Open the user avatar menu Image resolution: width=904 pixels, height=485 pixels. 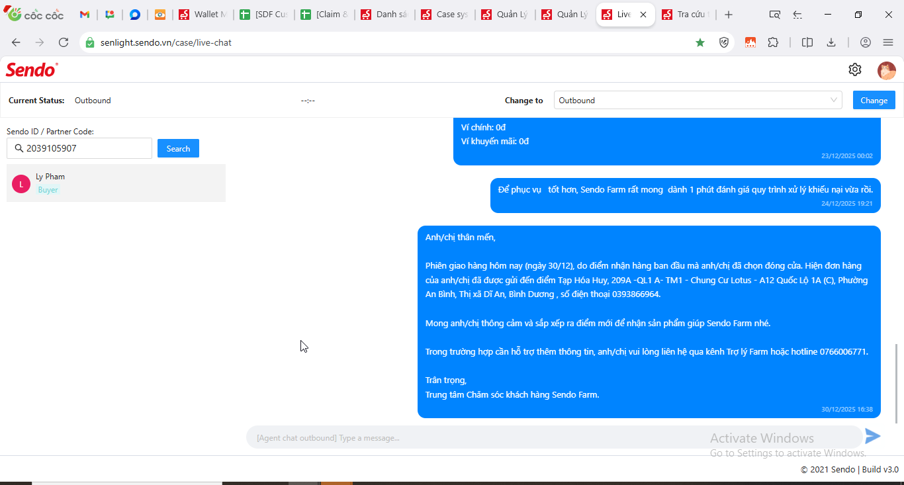887,70
